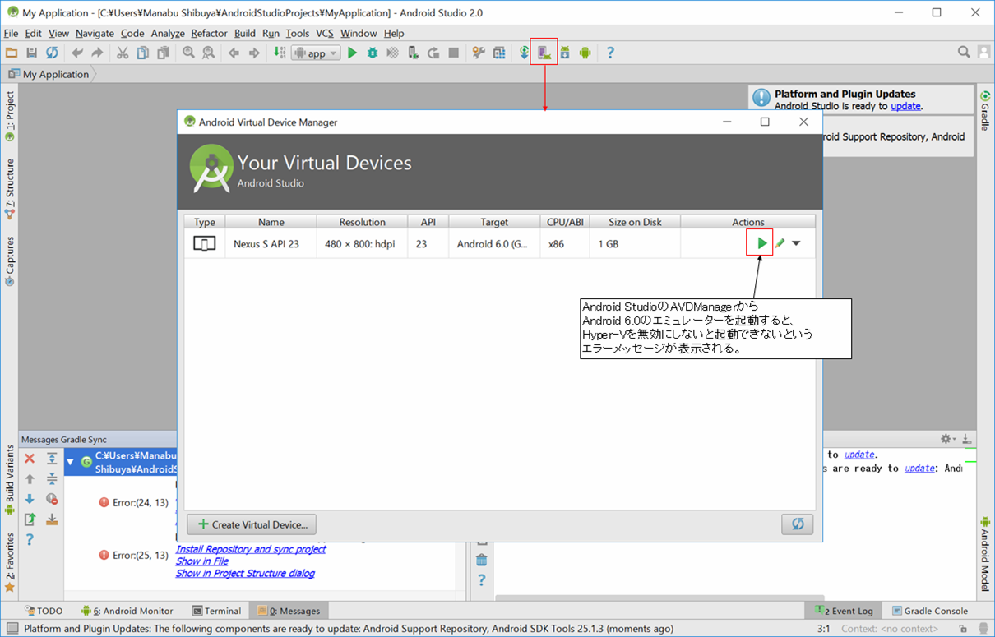This screenshot has width=995, height=637.
Task: Open the Gradle tab on the right edge
Action: click(x=984, y=111)
